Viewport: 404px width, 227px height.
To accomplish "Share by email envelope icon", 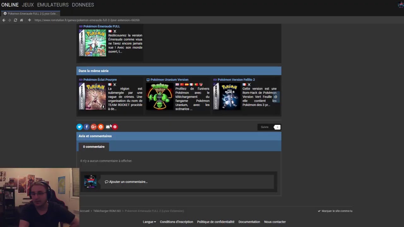I will click(108, 127).
